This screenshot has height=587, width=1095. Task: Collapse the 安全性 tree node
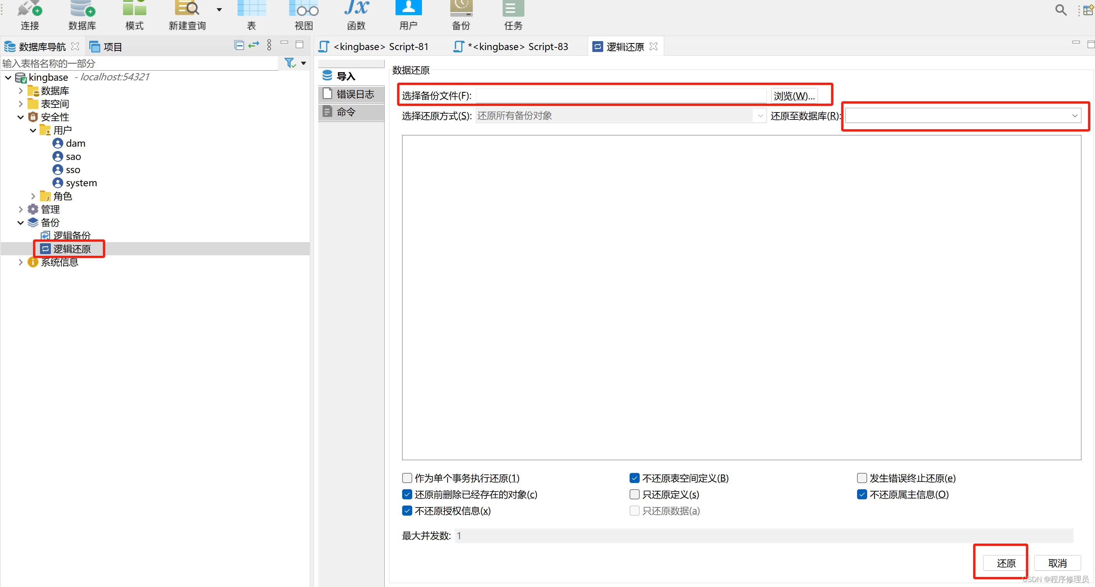click(x=21, y=117)
